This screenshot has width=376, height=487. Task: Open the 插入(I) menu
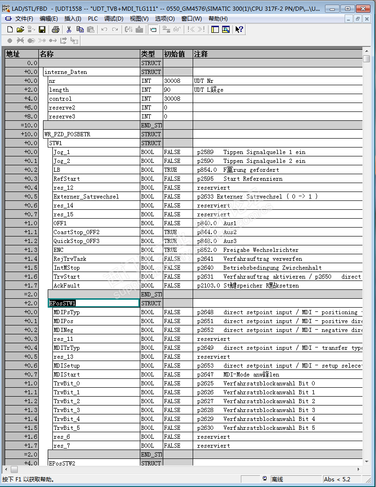pyautogui.click(x=72, y=19)
